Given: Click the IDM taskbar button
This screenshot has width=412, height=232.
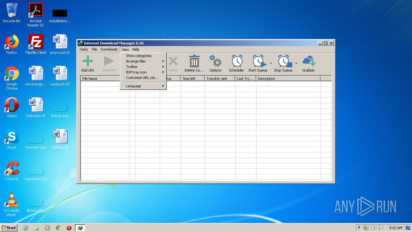Looking at the screenshot, I should [x=80, y=228].
